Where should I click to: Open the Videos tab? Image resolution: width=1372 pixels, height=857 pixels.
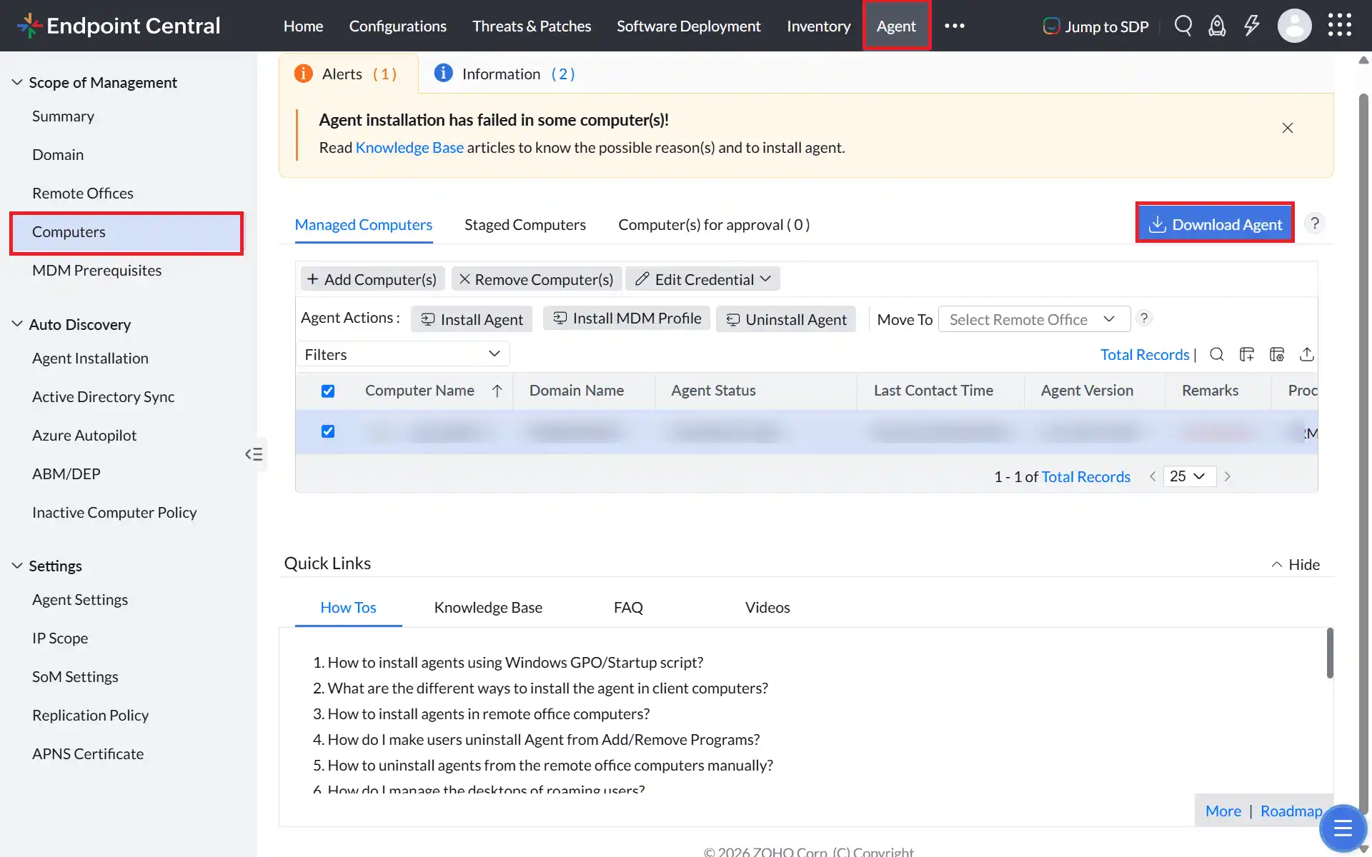(x=767, y=608)
